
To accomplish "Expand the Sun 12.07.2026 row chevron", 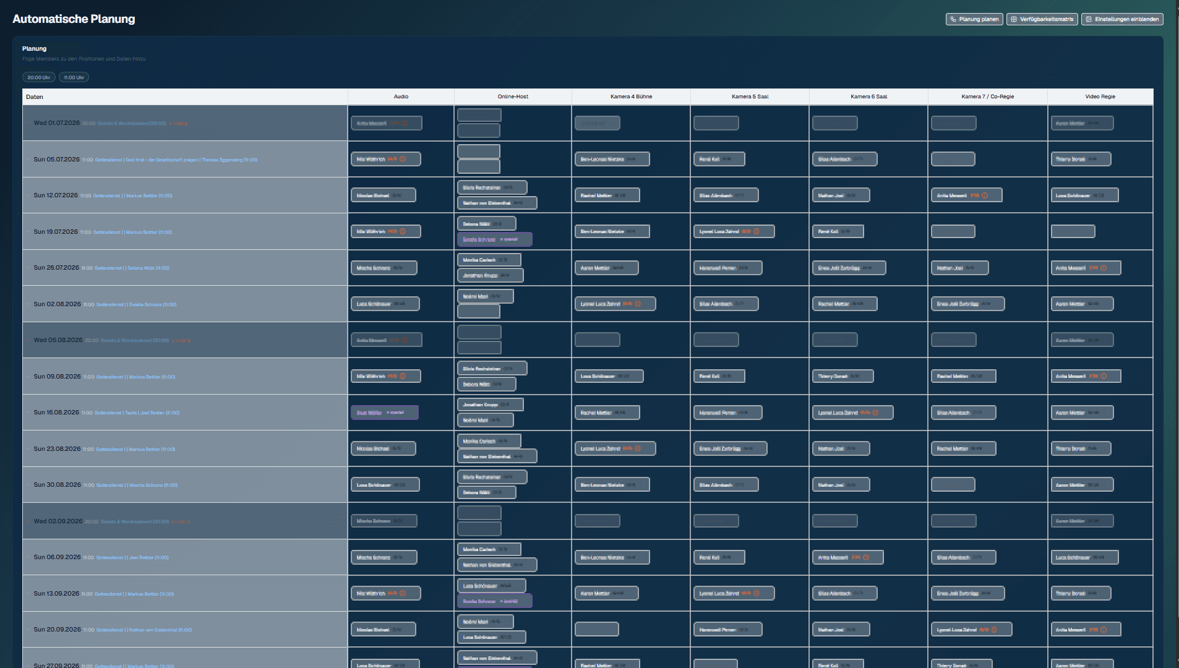I will (x=28, y=195).
